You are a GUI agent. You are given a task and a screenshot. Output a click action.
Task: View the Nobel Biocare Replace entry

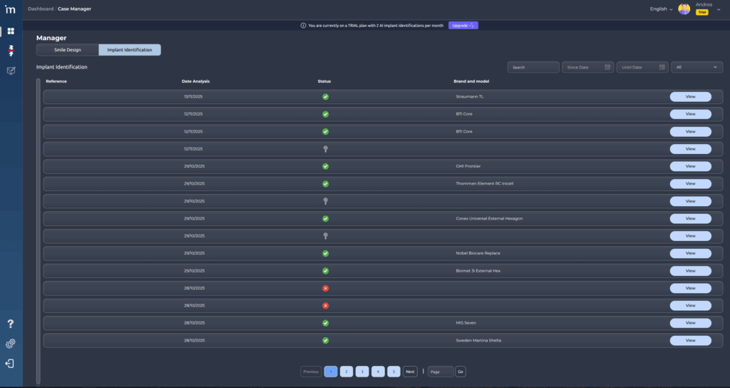pyautogui.click(x=690, y=253)
